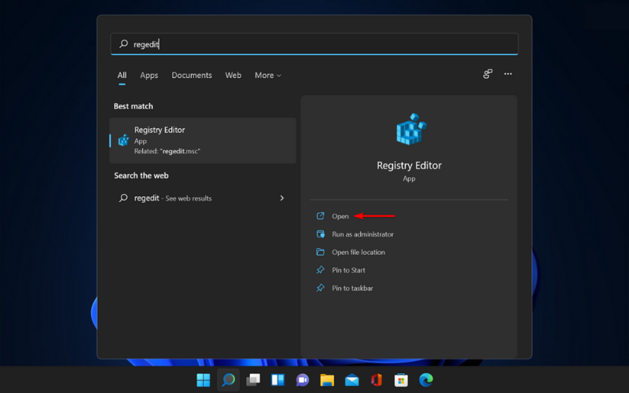629x393 pixels.
Task: Click the Related regedit.msc text
Action: coord(167,151)
